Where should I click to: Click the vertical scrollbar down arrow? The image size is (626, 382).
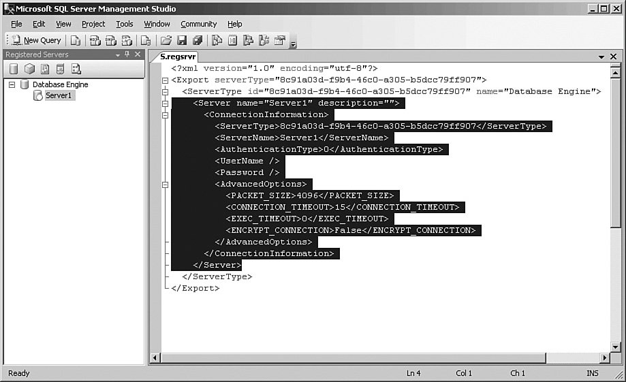[615, 347]
